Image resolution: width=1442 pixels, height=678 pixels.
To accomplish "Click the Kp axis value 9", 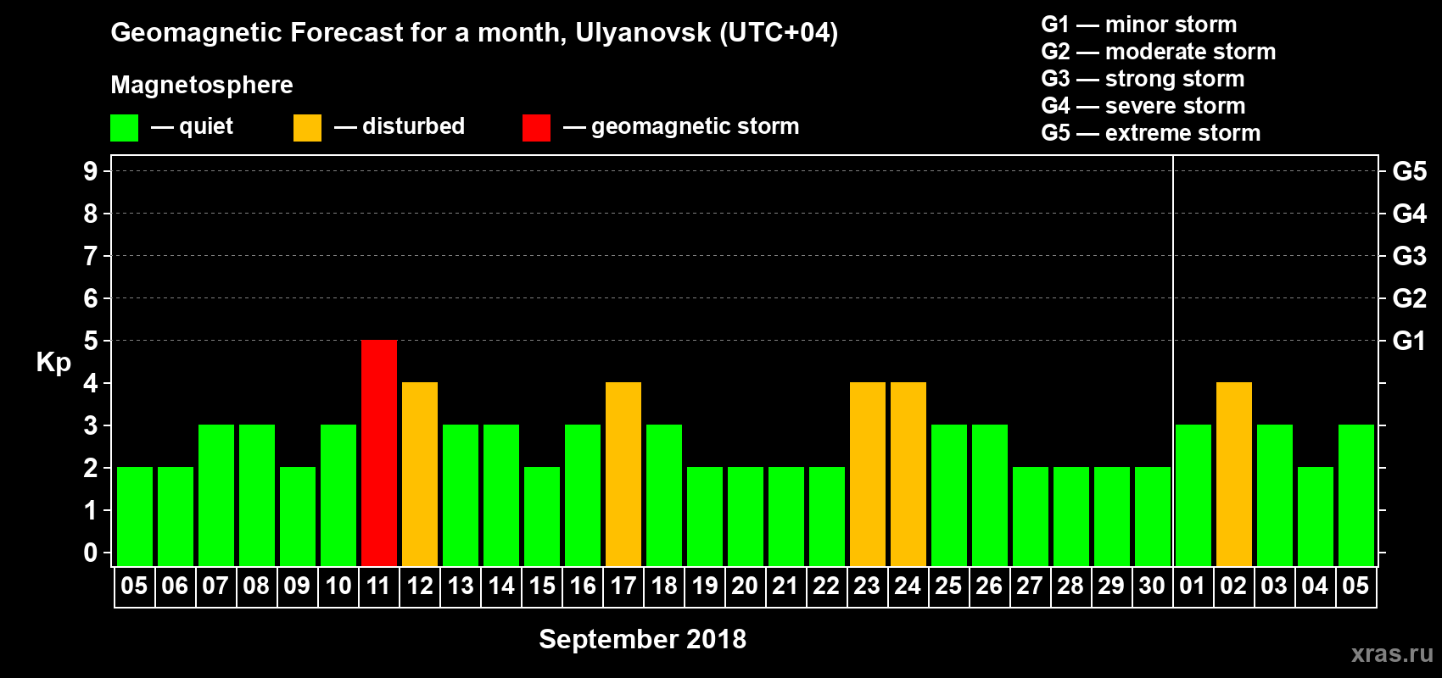I will (x=91, y=171).
